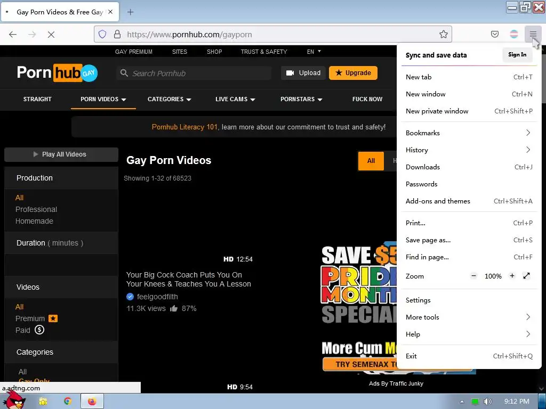Expand the Help submenu

[469, 334]
